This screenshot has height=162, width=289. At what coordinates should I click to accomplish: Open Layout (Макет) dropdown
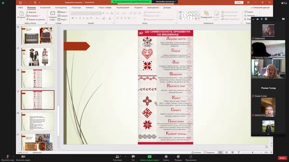[62, 12]
